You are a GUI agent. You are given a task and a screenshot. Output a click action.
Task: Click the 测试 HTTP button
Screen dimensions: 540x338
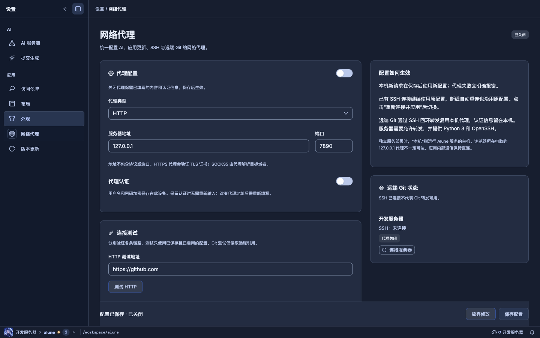point(126,287)
